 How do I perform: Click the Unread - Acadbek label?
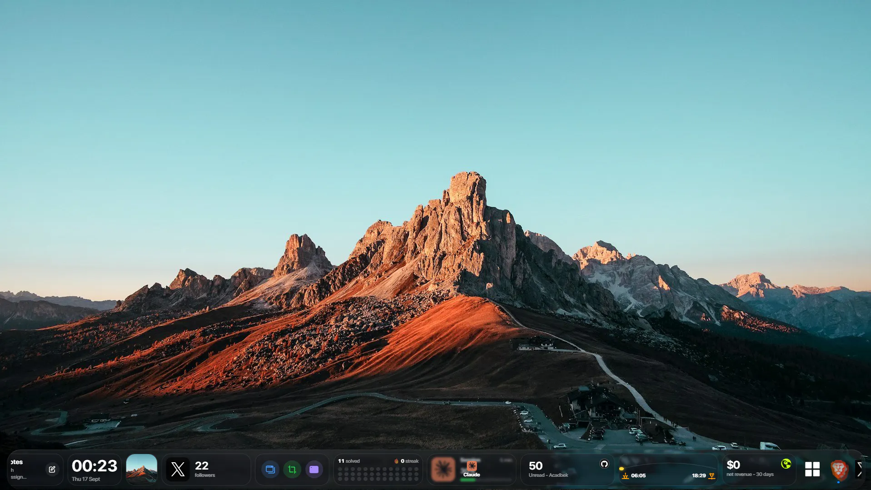[548, 475]
